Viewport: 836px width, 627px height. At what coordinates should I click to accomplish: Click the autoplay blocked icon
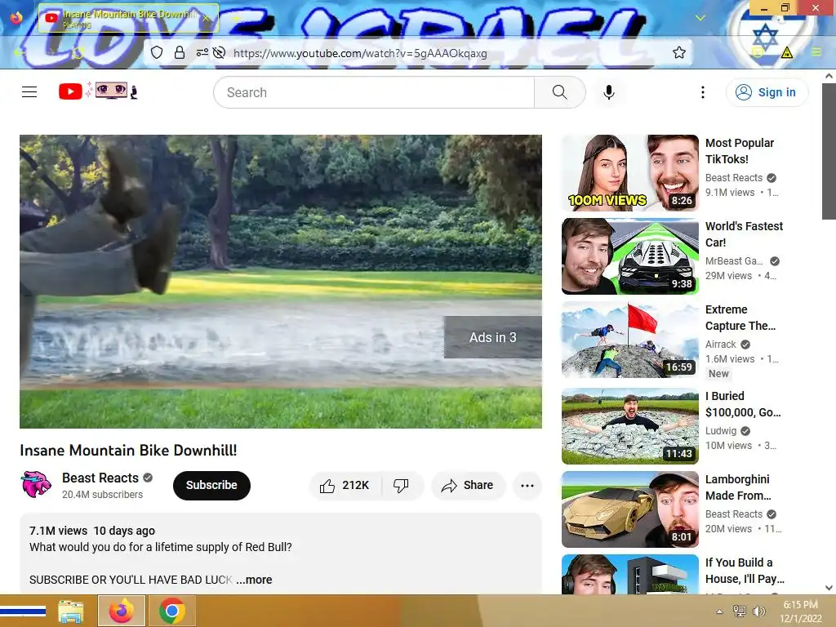(219, 53)
